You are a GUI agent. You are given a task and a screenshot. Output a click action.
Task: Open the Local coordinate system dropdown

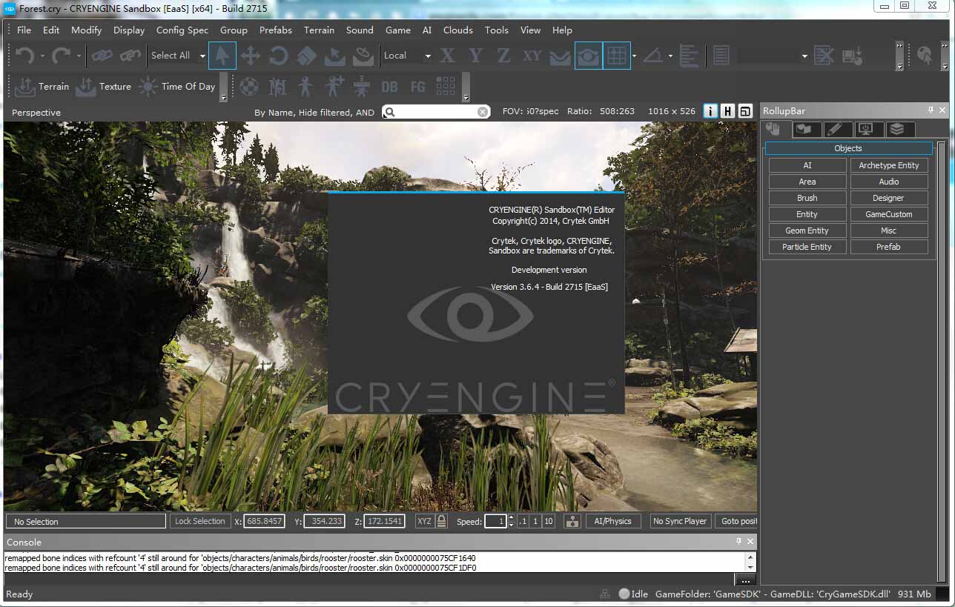pos(407,56)
